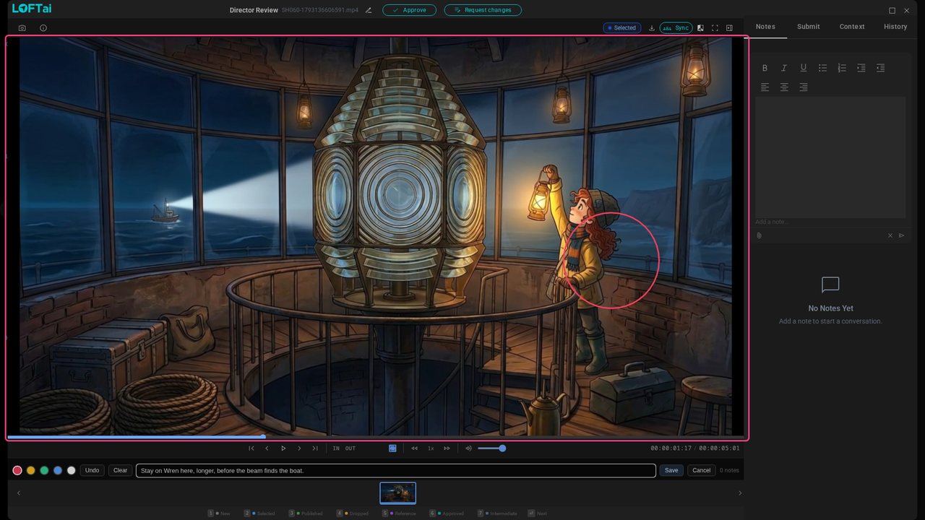Image resolution: width=925 pixels, height=520 pixels.
Task: Download the clip using the download icon
Action: [652, 28]
